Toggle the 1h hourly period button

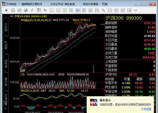pos(77,10)
